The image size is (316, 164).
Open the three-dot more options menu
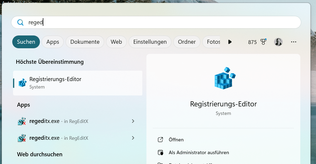click(x=294, y=42)
